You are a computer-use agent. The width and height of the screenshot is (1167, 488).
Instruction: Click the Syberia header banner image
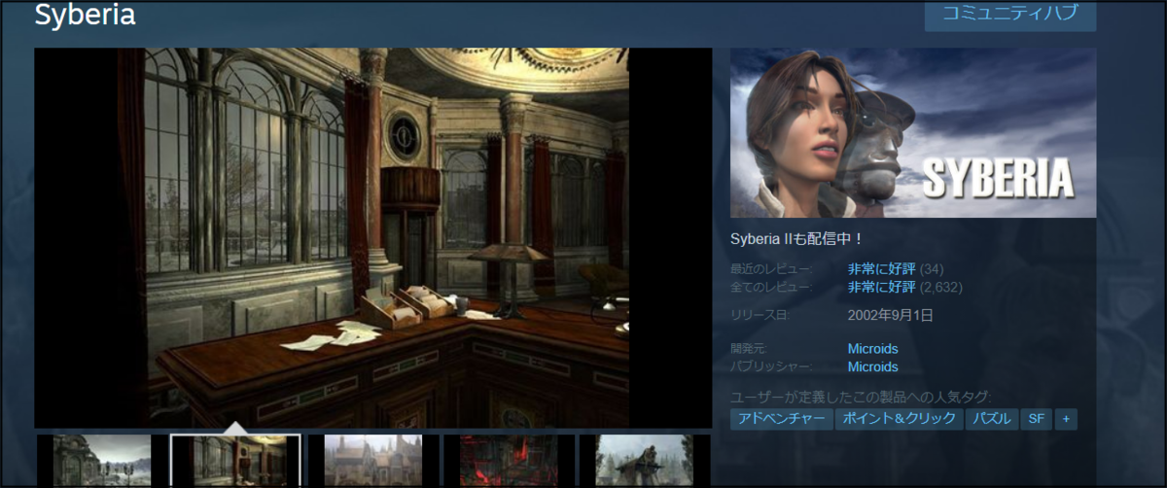pos(913,132)
